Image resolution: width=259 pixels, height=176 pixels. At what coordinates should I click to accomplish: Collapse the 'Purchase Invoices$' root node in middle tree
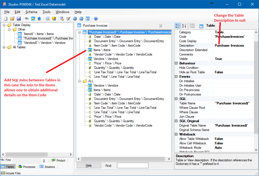pos(79,32)
